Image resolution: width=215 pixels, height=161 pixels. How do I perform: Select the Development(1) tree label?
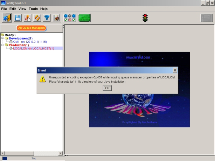click(x=21, y=38)
